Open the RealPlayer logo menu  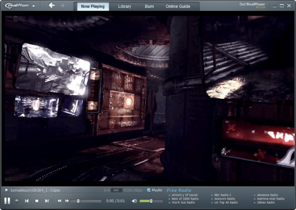(17, 5)
